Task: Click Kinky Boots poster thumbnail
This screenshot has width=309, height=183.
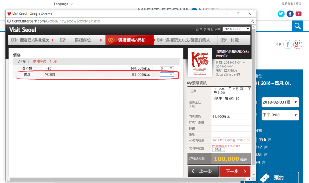Action: tap(200, 63)
